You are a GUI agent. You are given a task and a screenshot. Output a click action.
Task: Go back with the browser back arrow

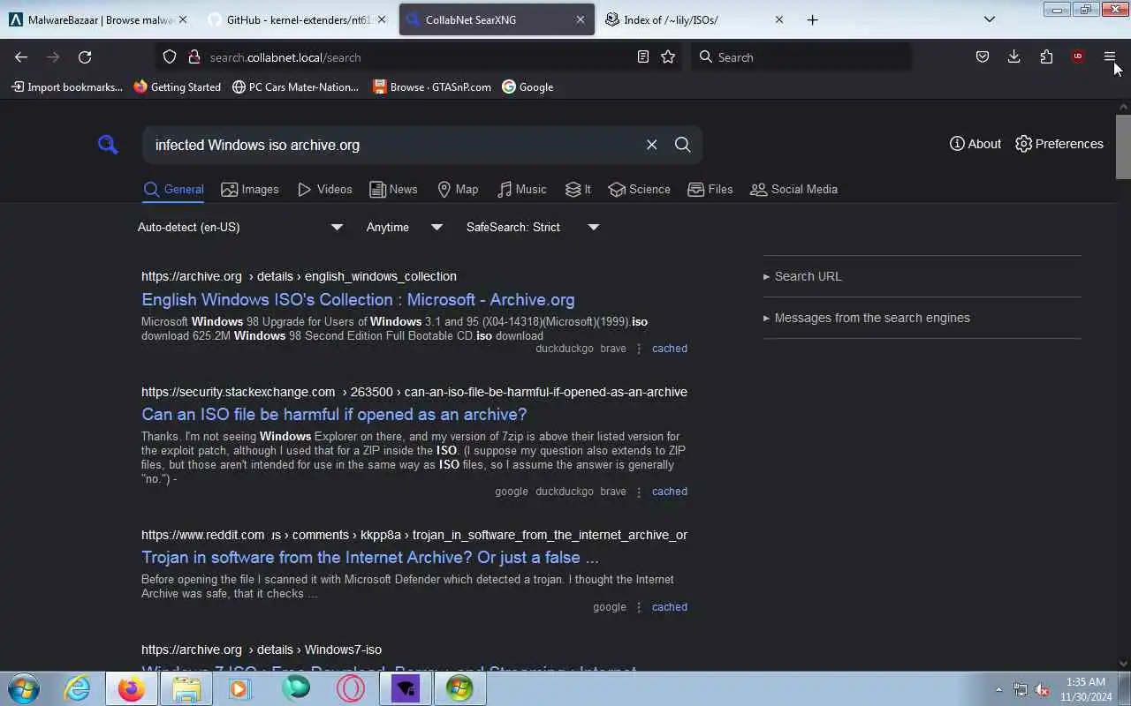tap(21, 56)
